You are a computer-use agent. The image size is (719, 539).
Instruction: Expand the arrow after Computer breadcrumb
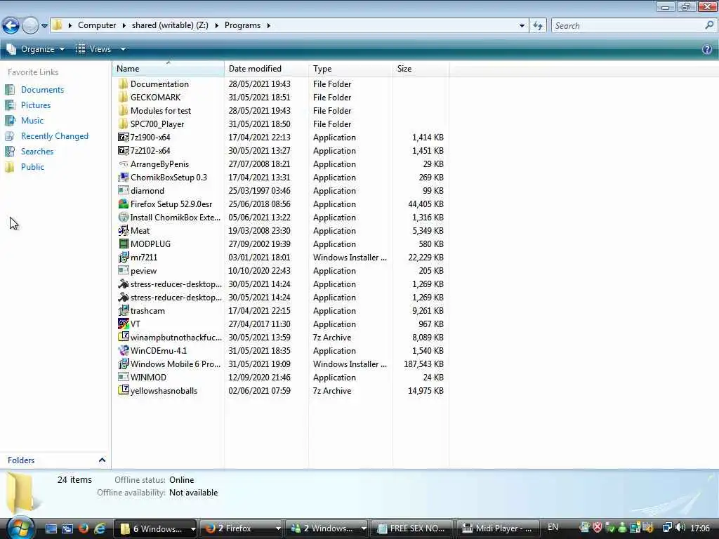tap(124, 25)
